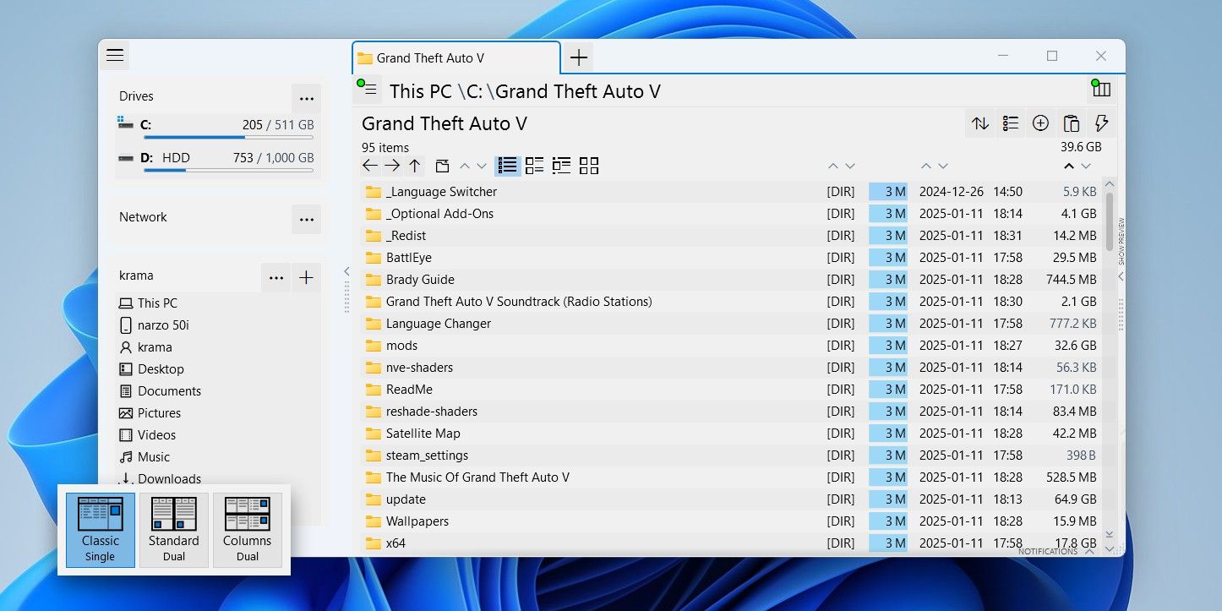Viewport: 1222px width, 611px height.
Task: Open the sort order arrows icon
Action: click(980, 123)
